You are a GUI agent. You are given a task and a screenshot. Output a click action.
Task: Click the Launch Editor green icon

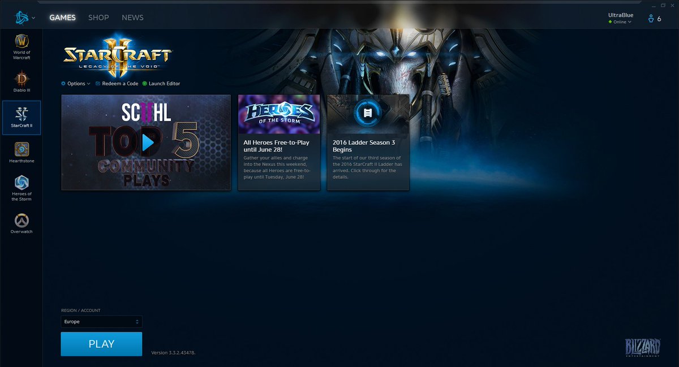tap(144, 84)
